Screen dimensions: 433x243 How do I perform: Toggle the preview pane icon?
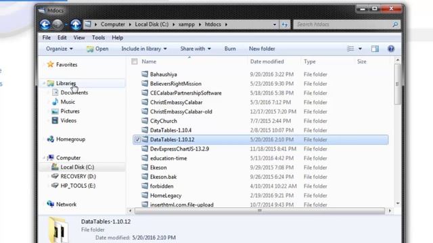(x=375, y=49)
